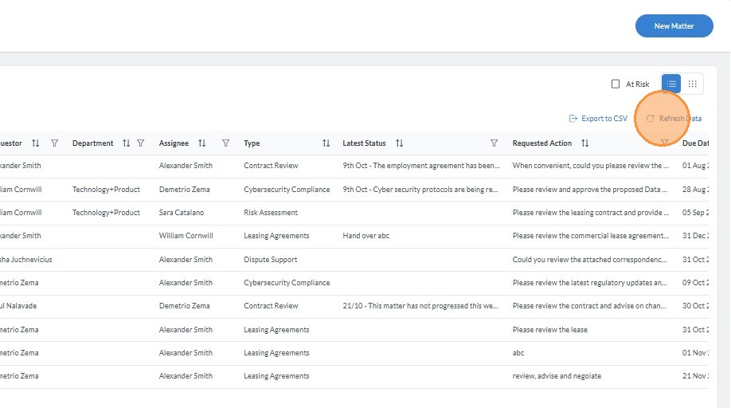Sort table by Requestor column
Screen dimensions: 731x408
coord(35,143)
